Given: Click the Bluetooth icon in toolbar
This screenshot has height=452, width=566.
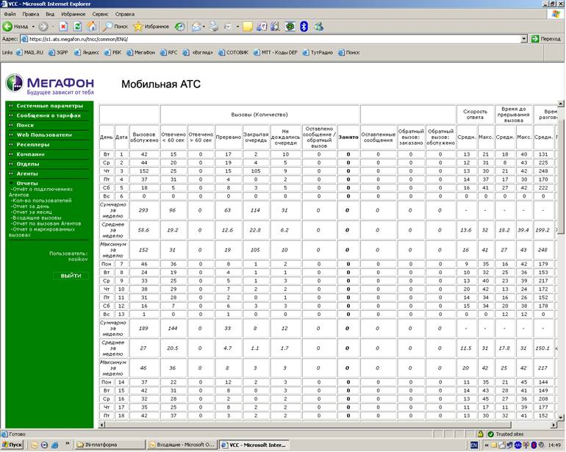Looking at the screenshot, I should tap(303, 26).
